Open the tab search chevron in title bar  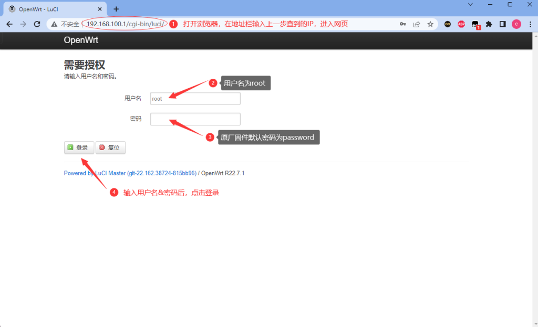[470, 4]
